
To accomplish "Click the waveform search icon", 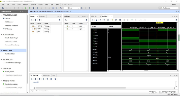I will click(93, 20).
